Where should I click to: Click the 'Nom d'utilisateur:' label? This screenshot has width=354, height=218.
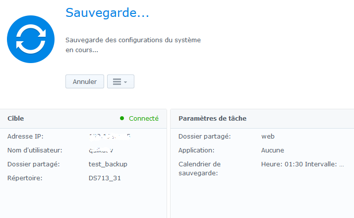click(35, 150)
